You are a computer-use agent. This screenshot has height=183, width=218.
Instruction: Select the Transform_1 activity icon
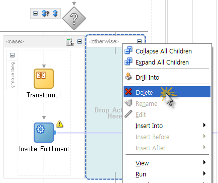coord(44,79)
